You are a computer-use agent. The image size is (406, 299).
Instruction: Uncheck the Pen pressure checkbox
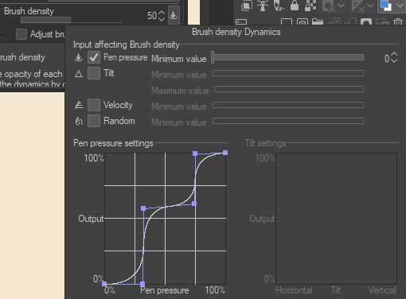click(94, 57)
